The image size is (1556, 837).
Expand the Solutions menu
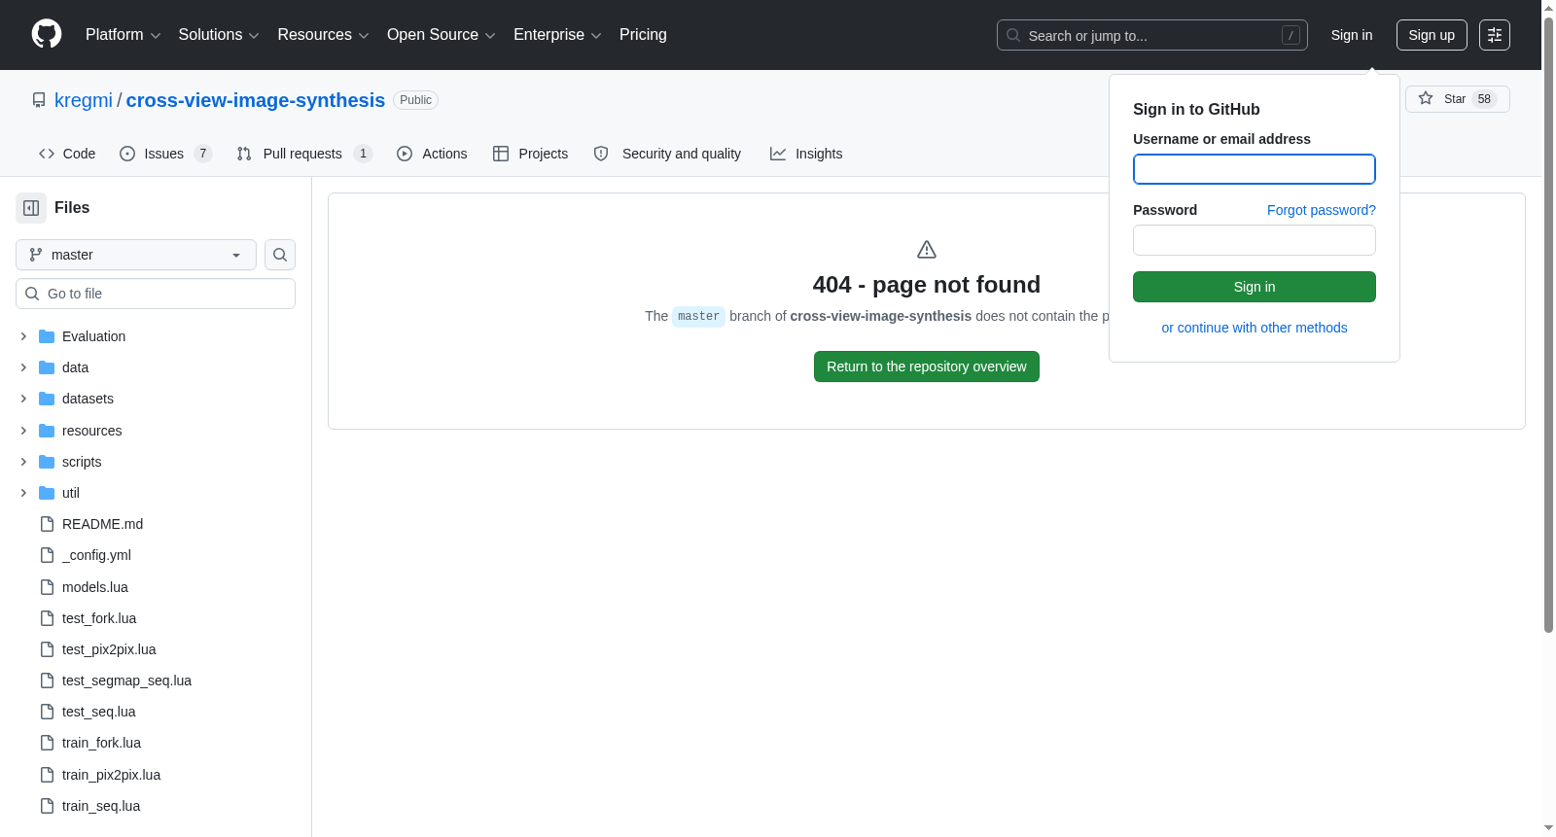219,35
